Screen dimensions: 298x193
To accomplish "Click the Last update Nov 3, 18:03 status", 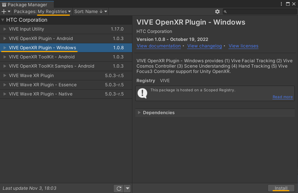I will [x=29, y=188].
